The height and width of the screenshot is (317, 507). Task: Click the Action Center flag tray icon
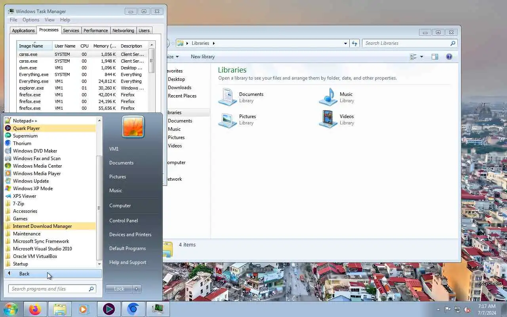click(x=448, y=309)
